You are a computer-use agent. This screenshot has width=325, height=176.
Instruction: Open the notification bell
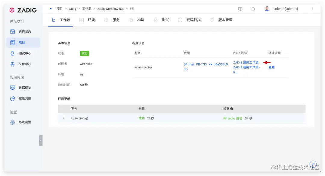pyautogui.click(x=253, y=9)
